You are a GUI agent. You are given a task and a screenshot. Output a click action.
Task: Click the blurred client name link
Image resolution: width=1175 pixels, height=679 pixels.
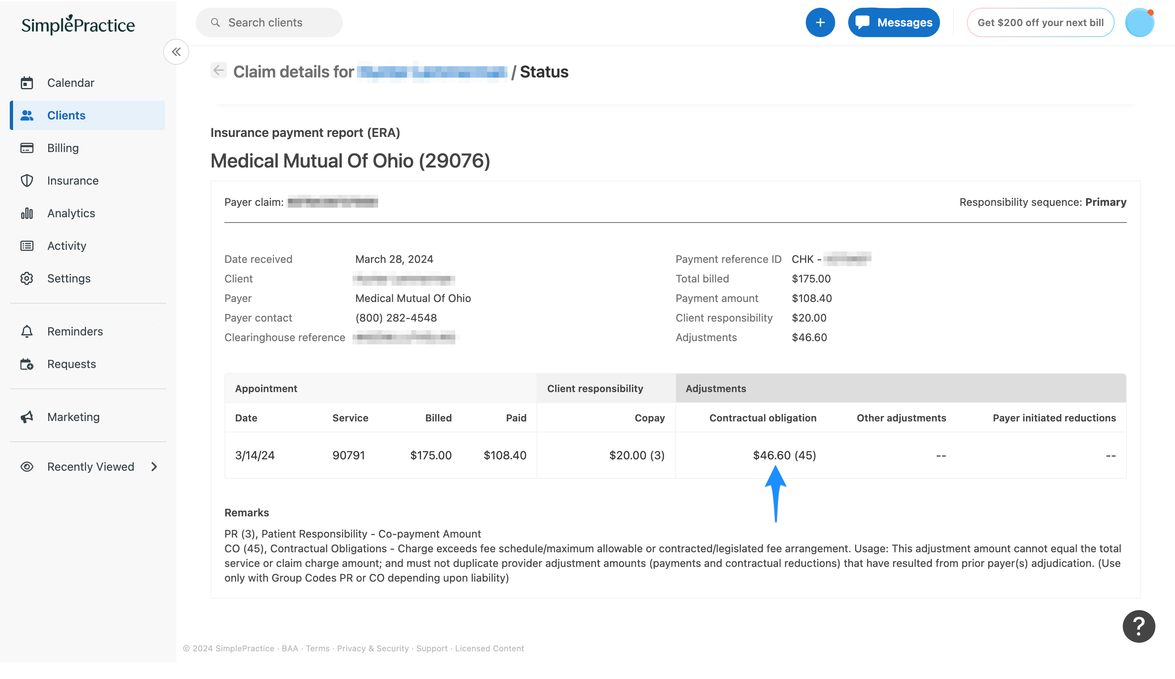(x=432, y=72)
